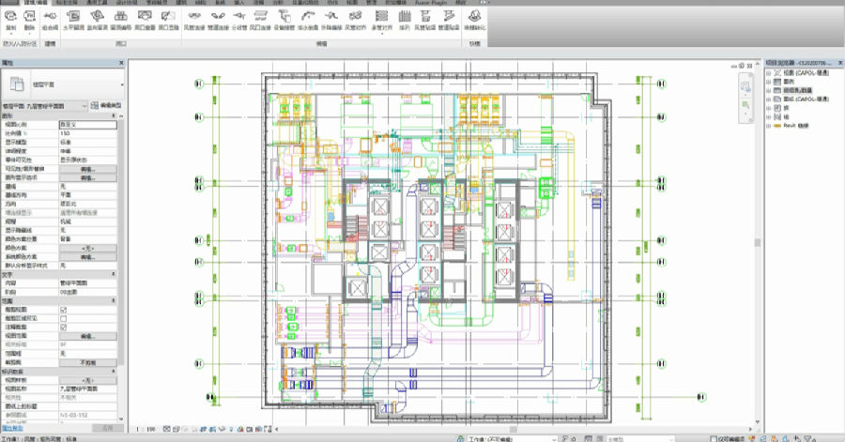Click the 编辑类型 button in properties
Image resolution: width=845 pixels, height=442 pixels.
coord(107,106)
